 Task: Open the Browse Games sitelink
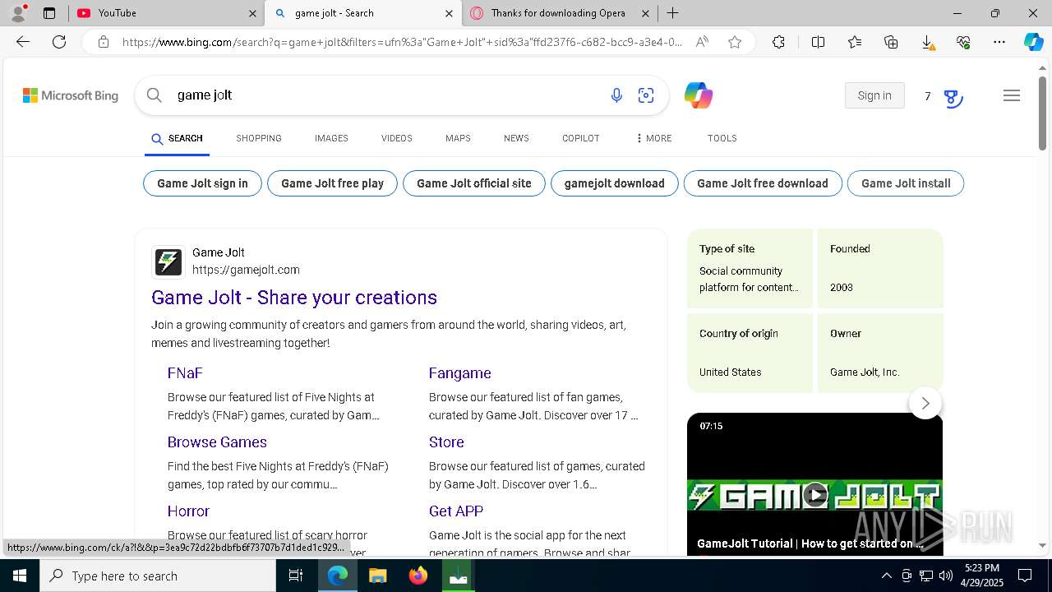(217, 442)
